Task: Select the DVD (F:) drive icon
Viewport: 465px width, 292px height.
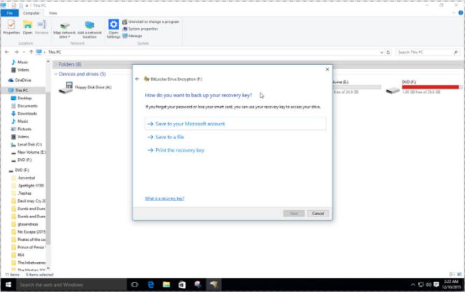Action: (393, 90)
